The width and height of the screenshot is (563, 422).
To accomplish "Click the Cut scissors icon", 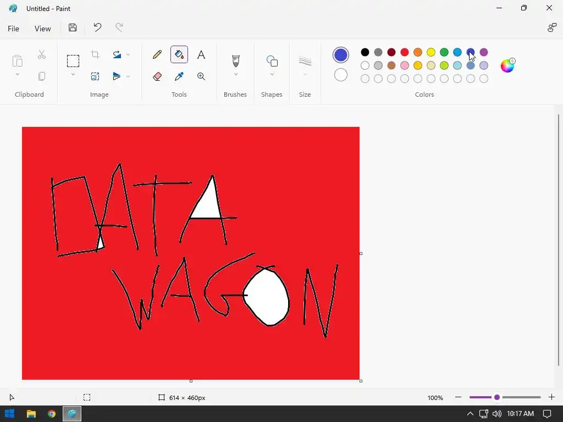I will click(42, 54).
